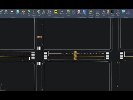
Task: Select the yellow hatched marking across horizontal road
Action: [x=75, y=56]
